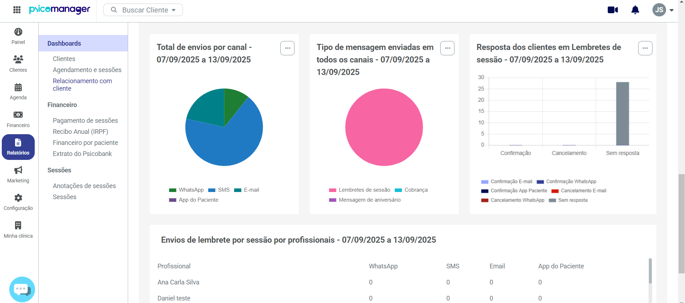Click the Sem resposta gray bar
685x303 pixels.
622,114
